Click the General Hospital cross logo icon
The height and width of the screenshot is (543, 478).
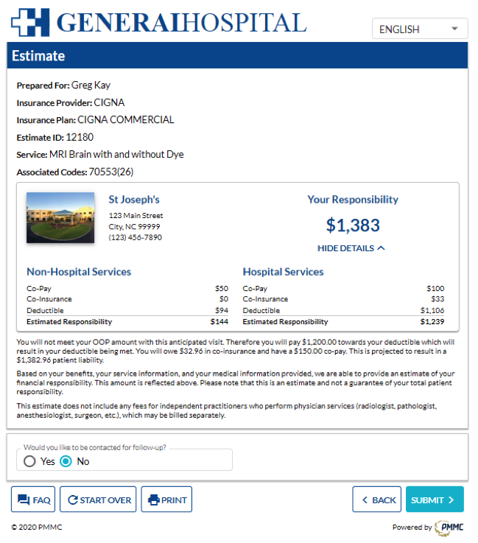[30, 23]
